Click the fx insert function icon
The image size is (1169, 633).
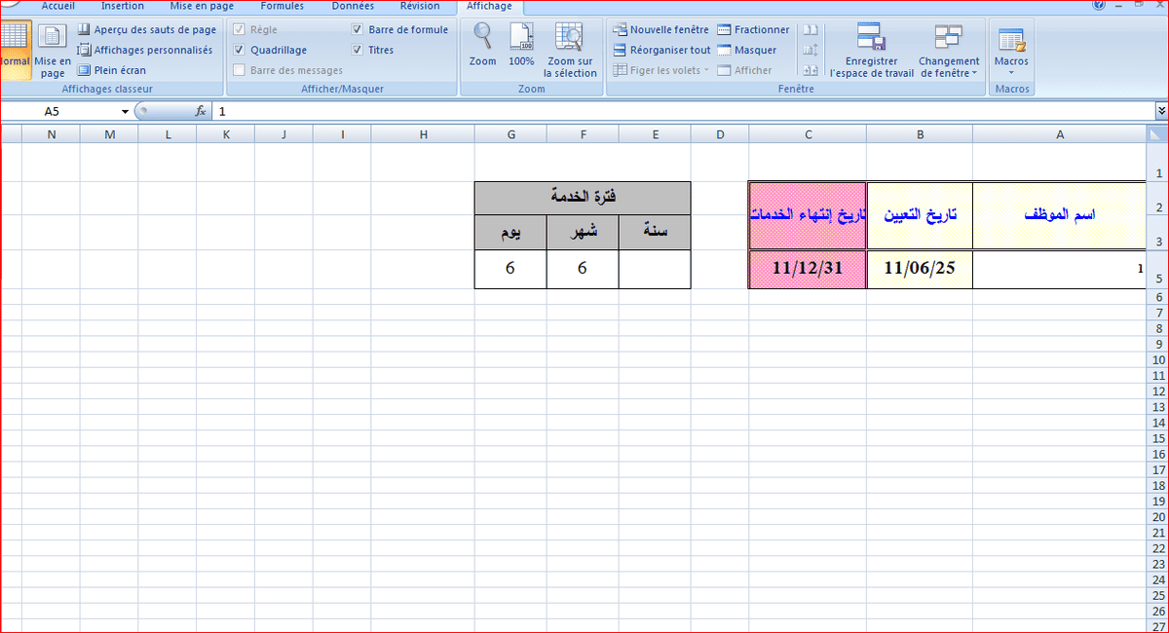(201, 112)
